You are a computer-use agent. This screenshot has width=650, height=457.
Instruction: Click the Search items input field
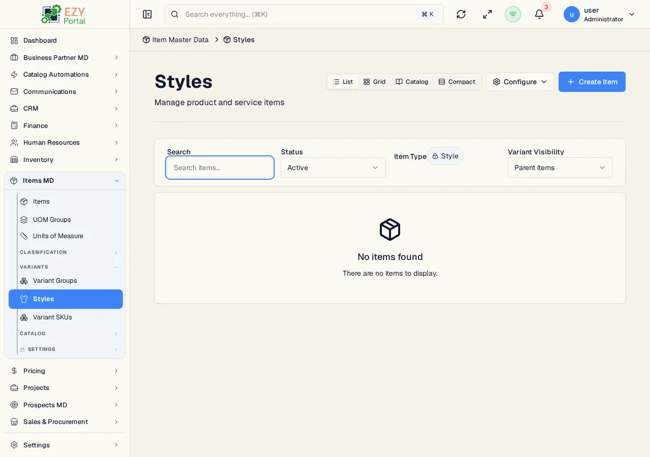point(220,168)
